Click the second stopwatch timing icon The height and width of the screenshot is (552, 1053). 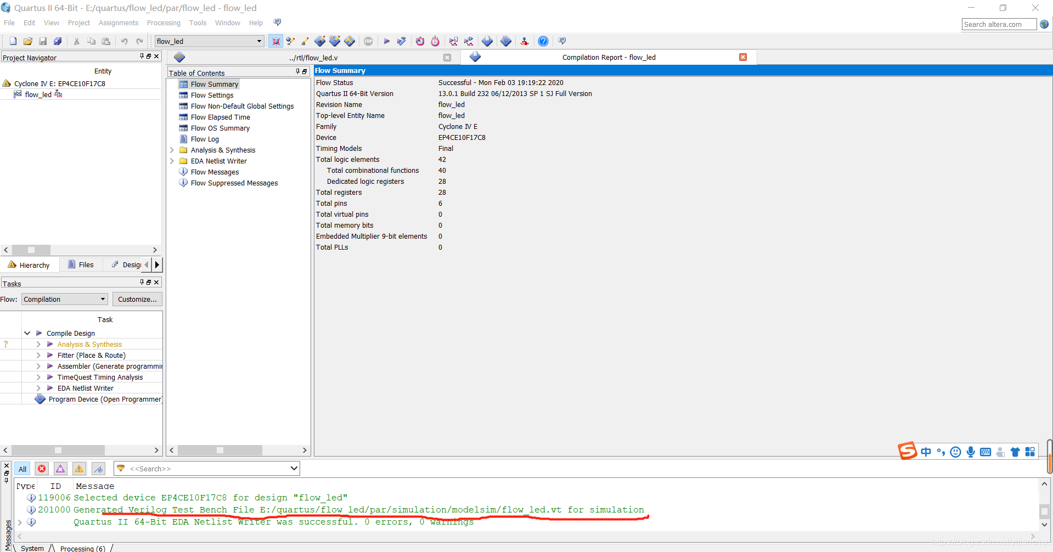click(435, 41)
